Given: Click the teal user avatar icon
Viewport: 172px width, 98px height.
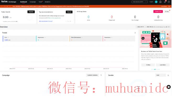Looking at the screenshot, I should point(156,2).
